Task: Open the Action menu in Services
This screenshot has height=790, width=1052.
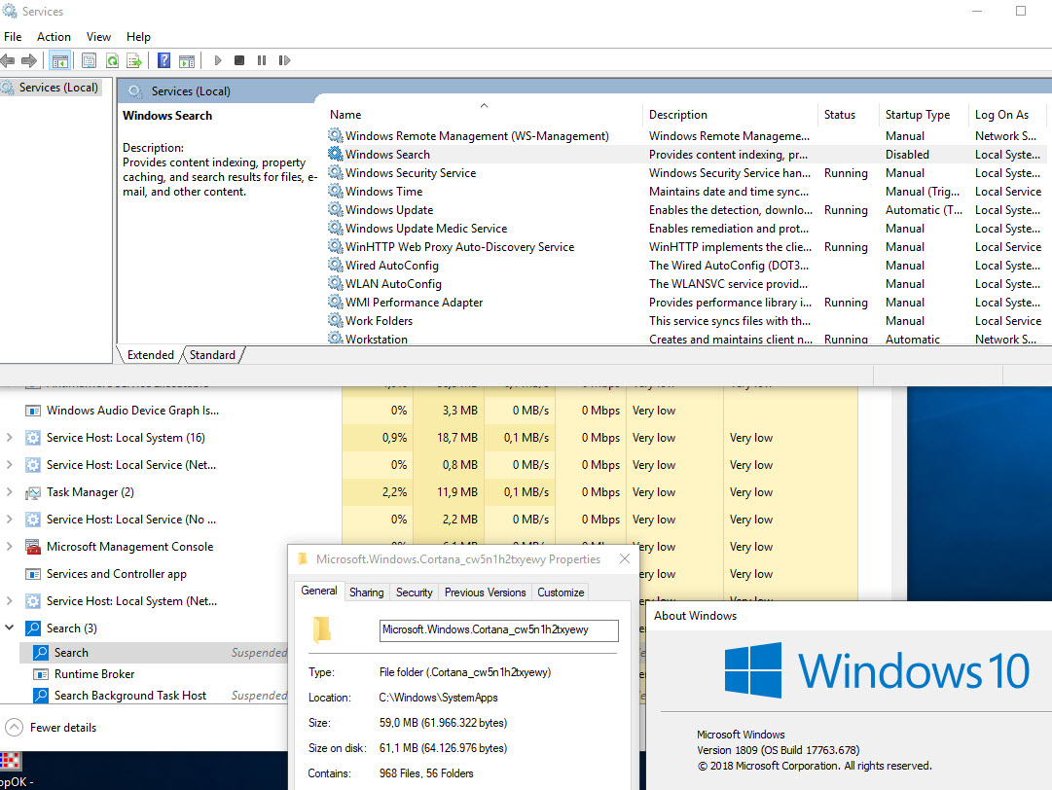Action: click(54, 37)
